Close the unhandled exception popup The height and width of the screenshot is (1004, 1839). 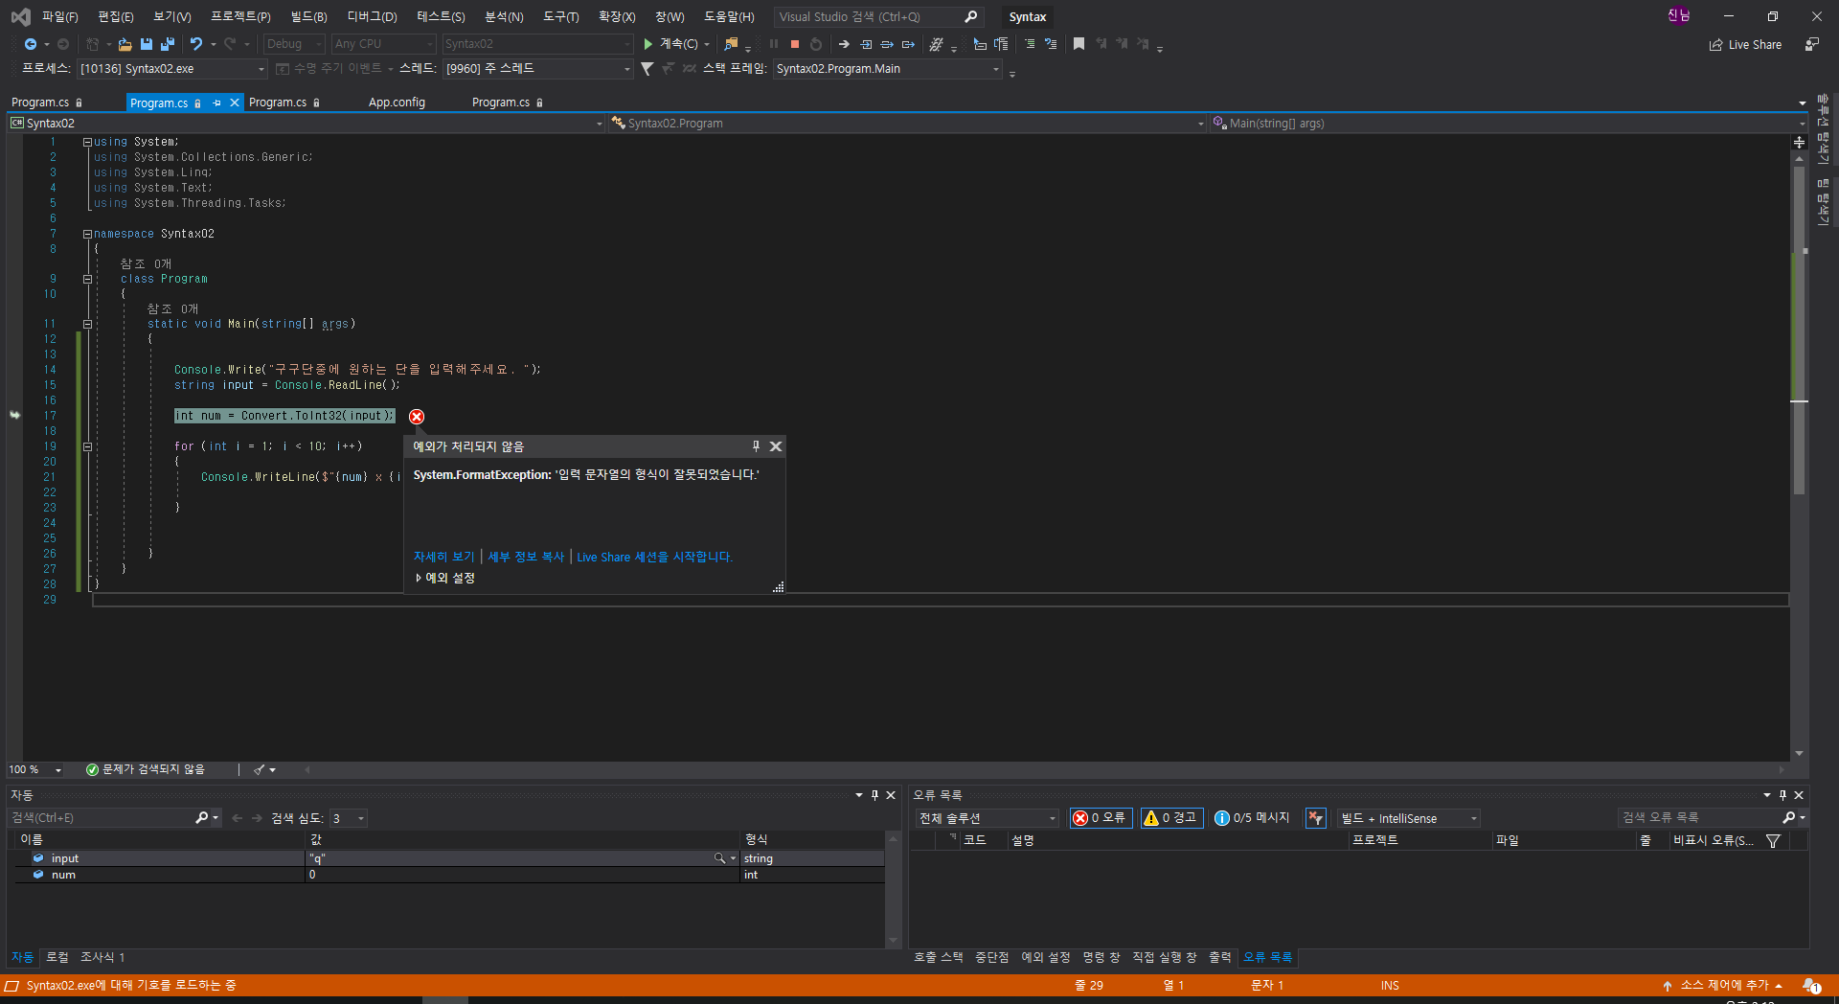coord(776,446)
